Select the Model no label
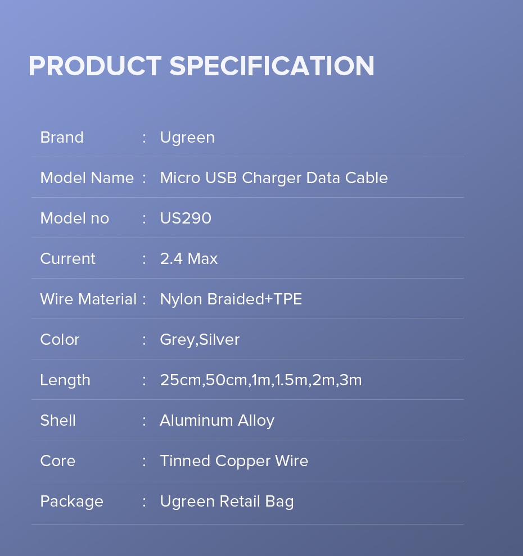 (75, 218)
